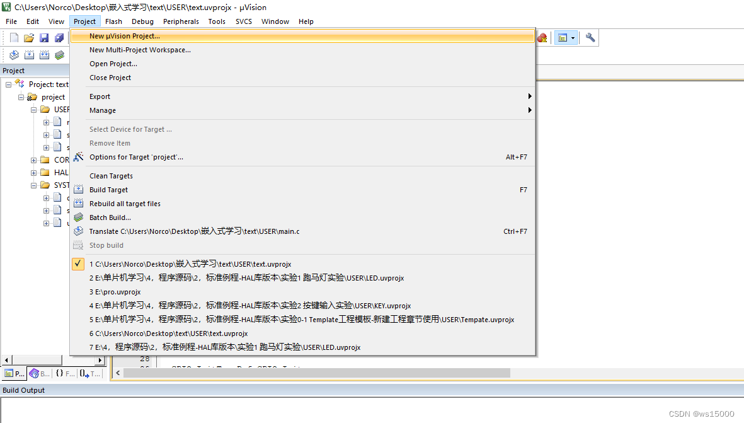Viewport: 744px width, 423px height.
Task: Open recent project 4 KEY.uvprojx
Action: click(x=303, y=306)
